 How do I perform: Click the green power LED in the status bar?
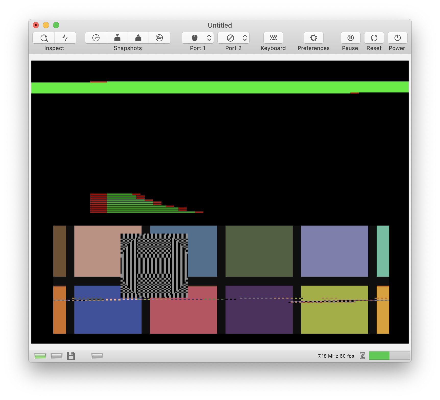[x=40, y=356]
